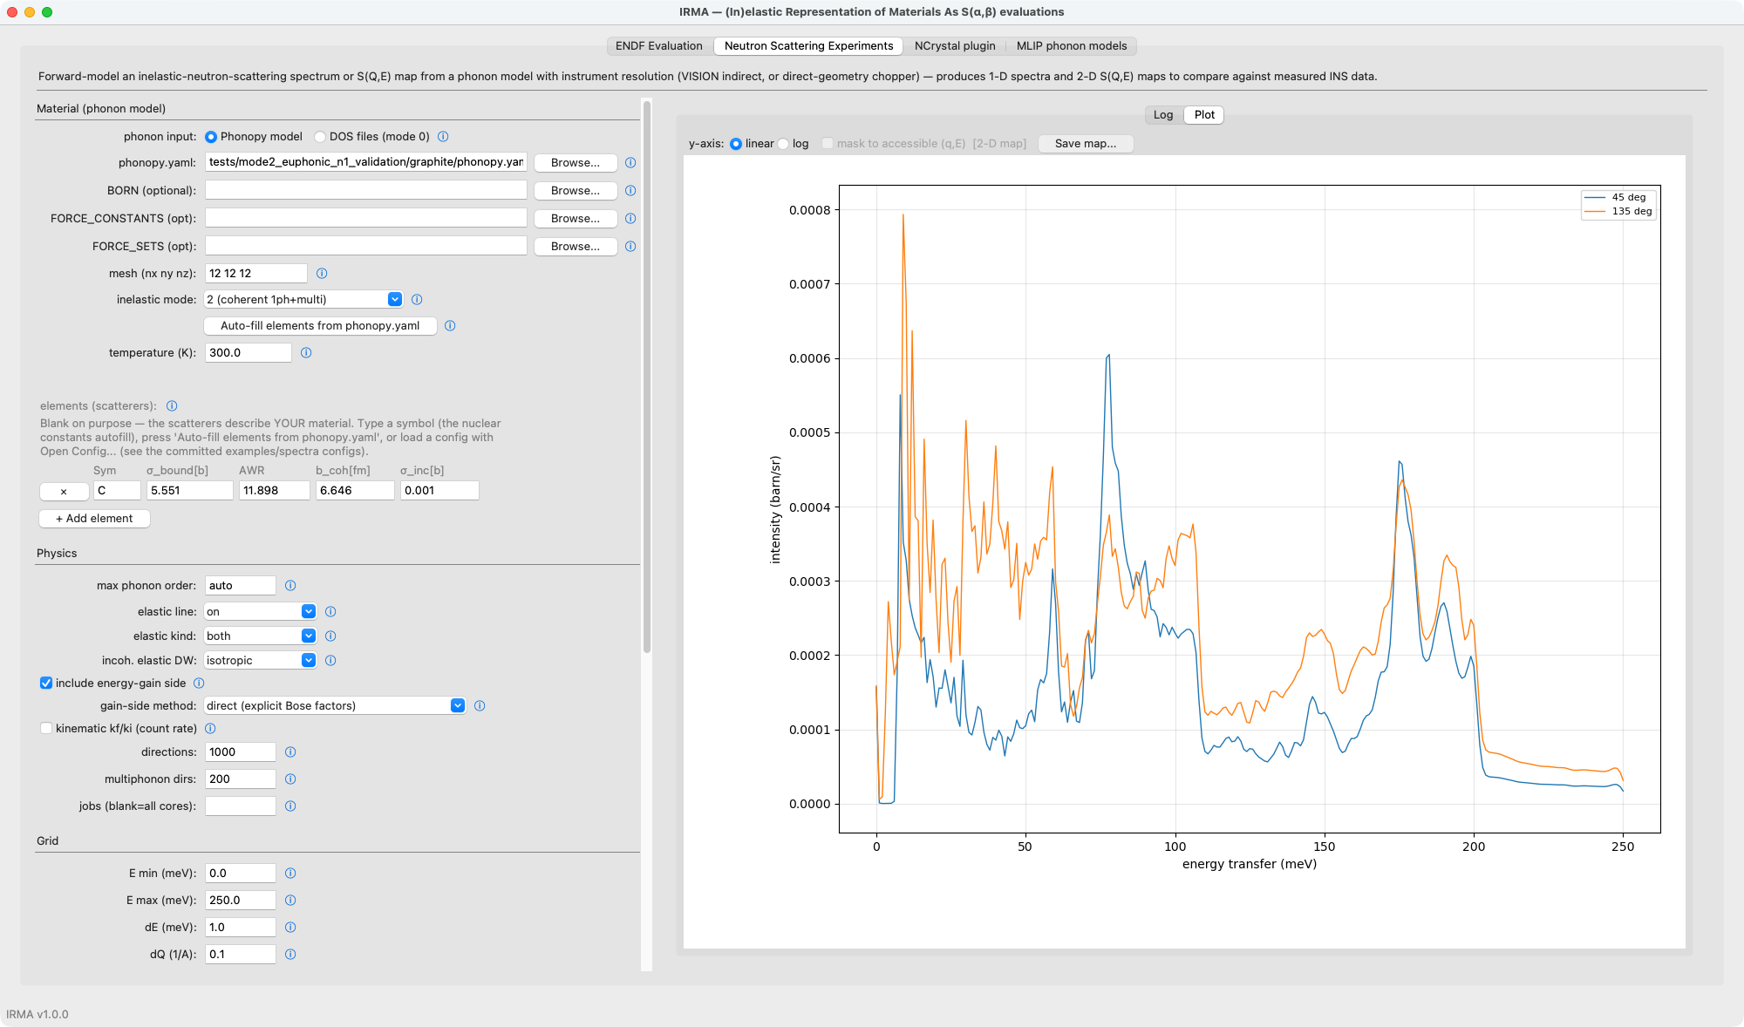Click the phonopy.yaml path field
The height and width of the screenshot is (1027, 1744).
pyautogui.click(x=366, y=162)
